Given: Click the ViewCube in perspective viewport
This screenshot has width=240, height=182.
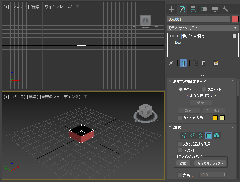Looking at the screenshot, I should click(x=145, y=111).
